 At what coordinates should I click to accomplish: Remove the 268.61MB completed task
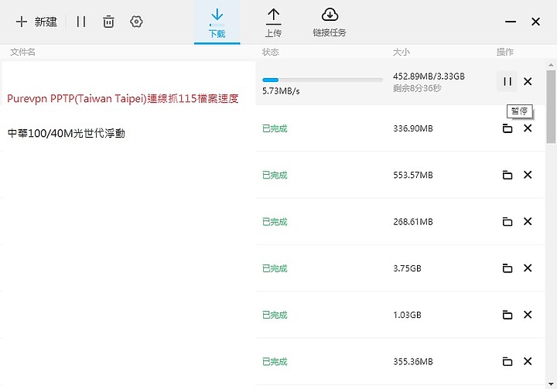pyautogui.click(x=528, y=222)
